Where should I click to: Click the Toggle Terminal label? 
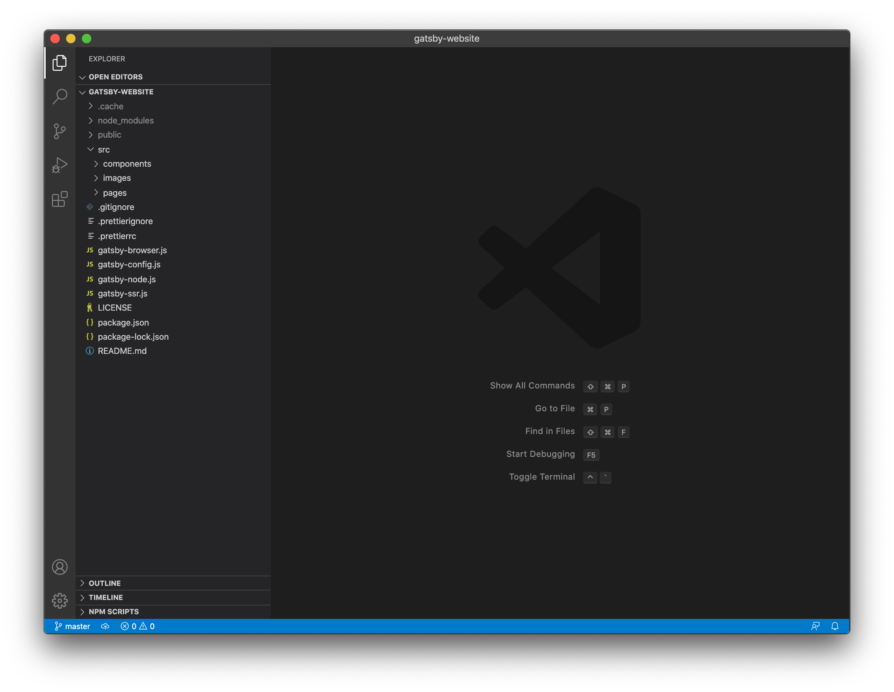pyautogui.click(x=542, y=477)
